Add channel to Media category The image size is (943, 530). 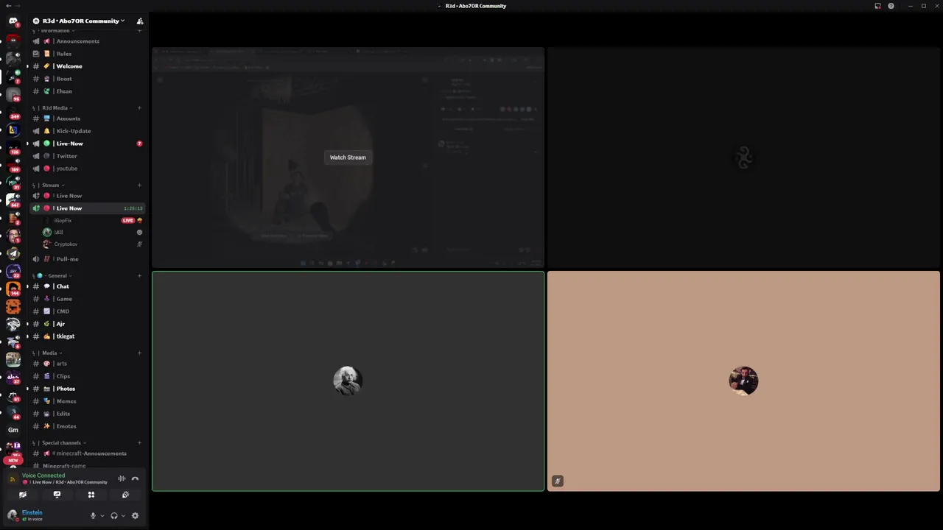[x=139, y=353]
